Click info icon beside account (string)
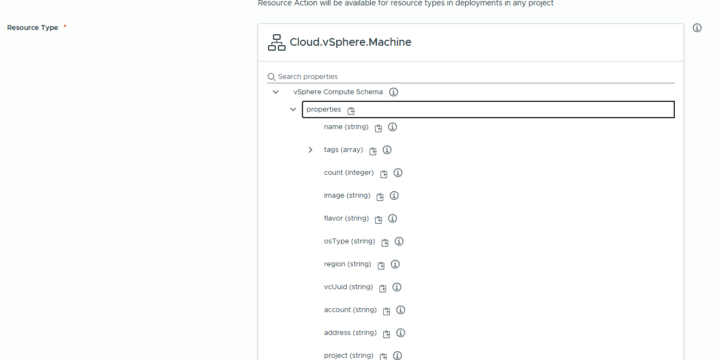 coord(400,310)
